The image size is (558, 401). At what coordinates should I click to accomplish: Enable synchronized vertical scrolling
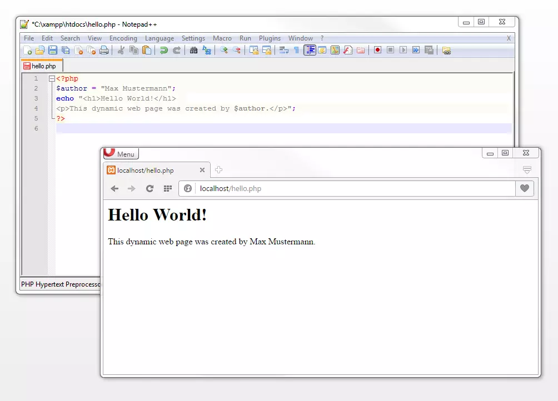click(x=253, y=50)
